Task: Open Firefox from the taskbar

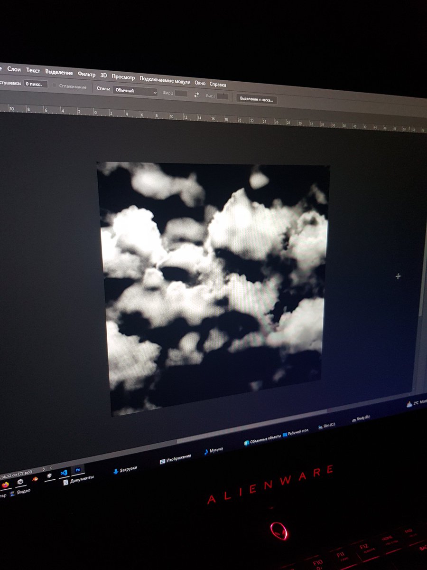Action: (6, 484)
